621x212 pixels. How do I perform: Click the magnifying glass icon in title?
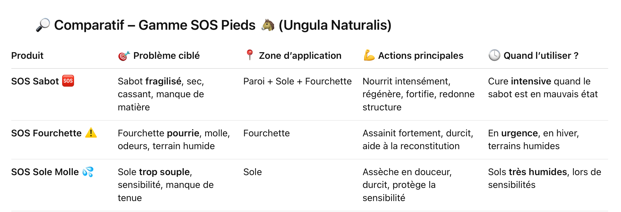click(43, 25)
